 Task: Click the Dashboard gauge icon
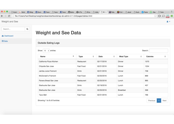(x=3, y=36)
